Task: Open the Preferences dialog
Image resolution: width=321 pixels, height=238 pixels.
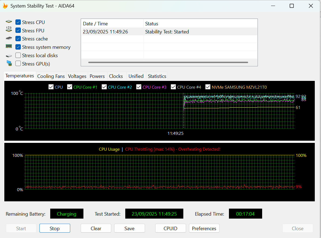Action: pyautogui.click(x=204, y=228)
